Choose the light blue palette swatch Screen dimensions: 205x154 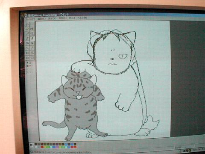pos(66,144)
